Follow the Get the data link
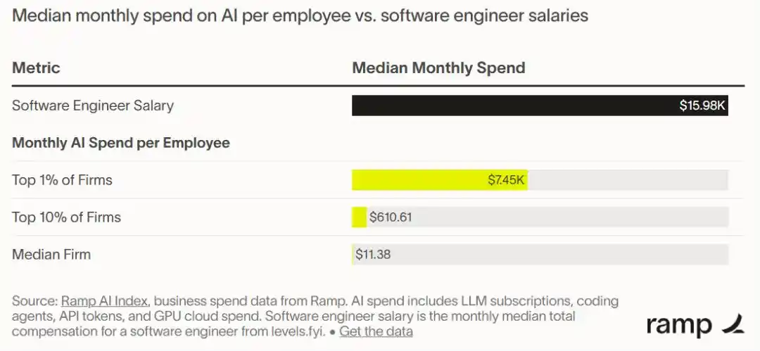Image resolution: width=760 pixels, height=351 pixels. (x=376, y=331)
